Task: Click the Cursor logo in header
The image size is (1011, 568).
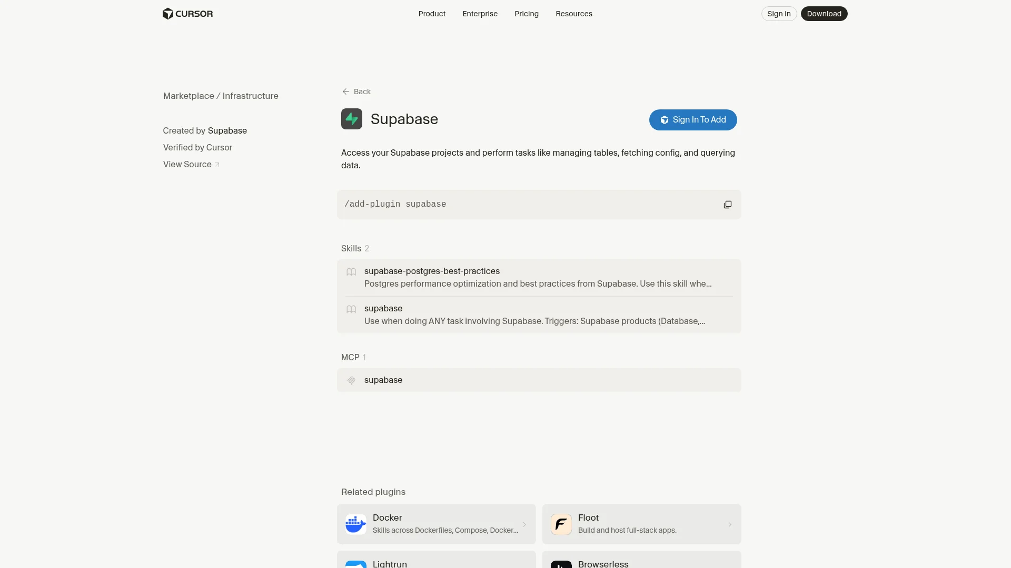Action: [187, 14]
